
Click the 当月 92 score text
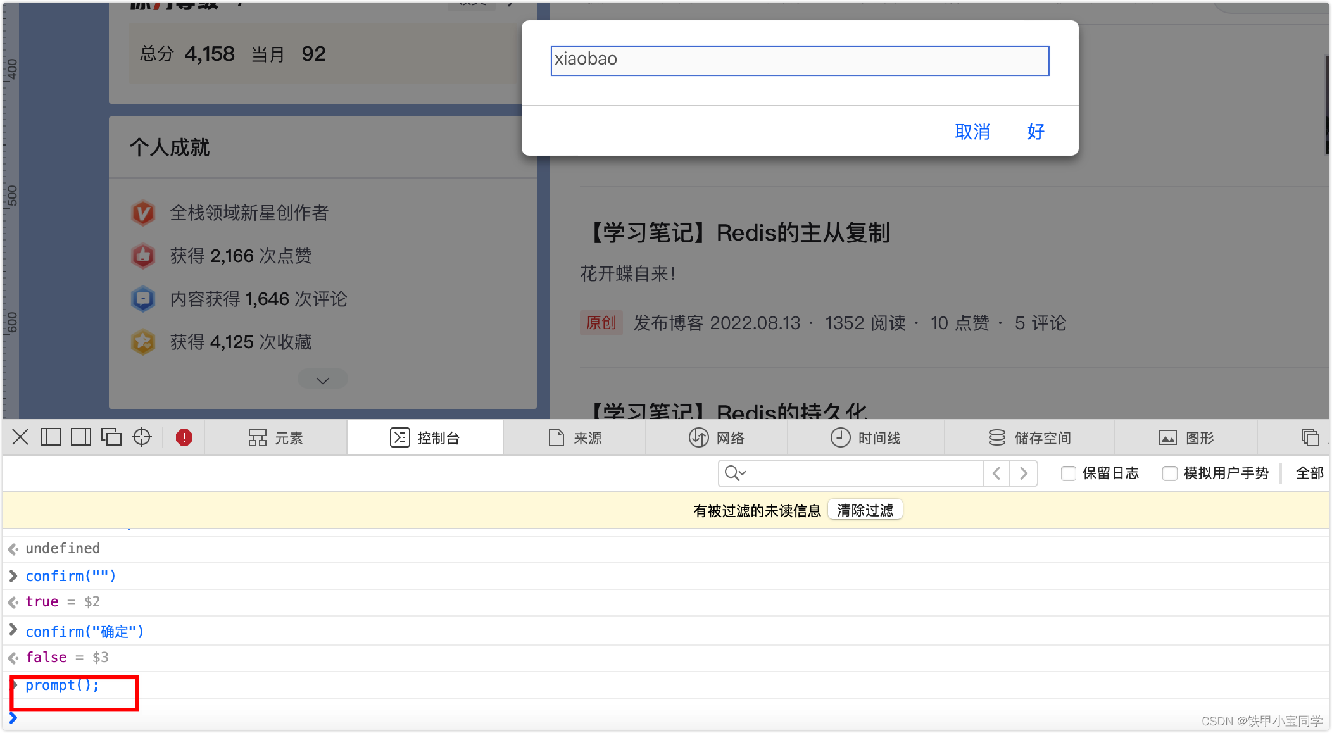(x=288, y=54)
